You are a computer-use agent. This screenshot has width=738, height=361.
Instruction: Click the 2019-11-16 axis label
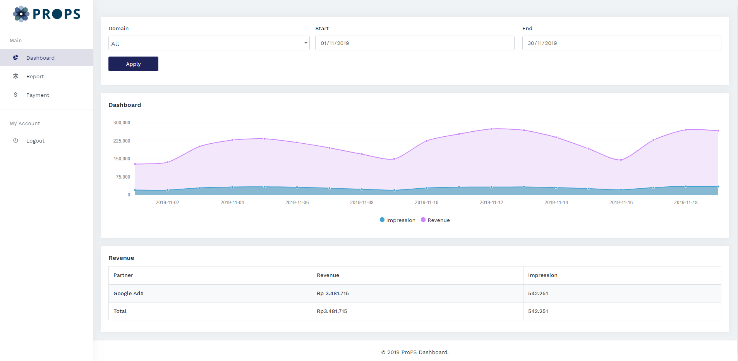621,203
